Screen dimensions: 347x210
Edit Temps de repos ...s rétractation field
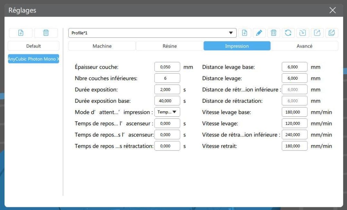[x=167, y=146]
